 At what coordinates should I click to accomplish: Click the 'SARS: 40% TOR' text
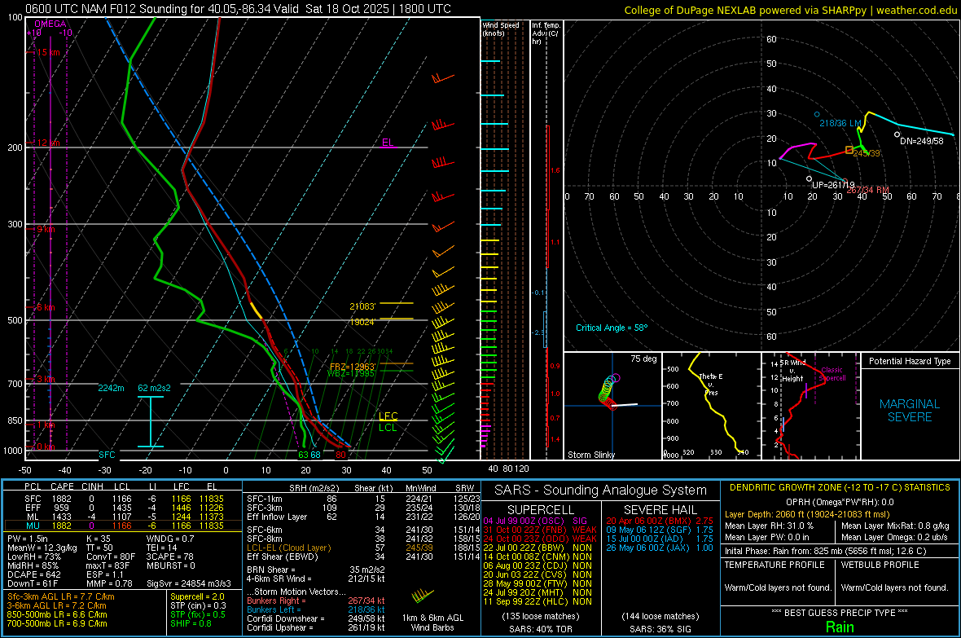540,629
